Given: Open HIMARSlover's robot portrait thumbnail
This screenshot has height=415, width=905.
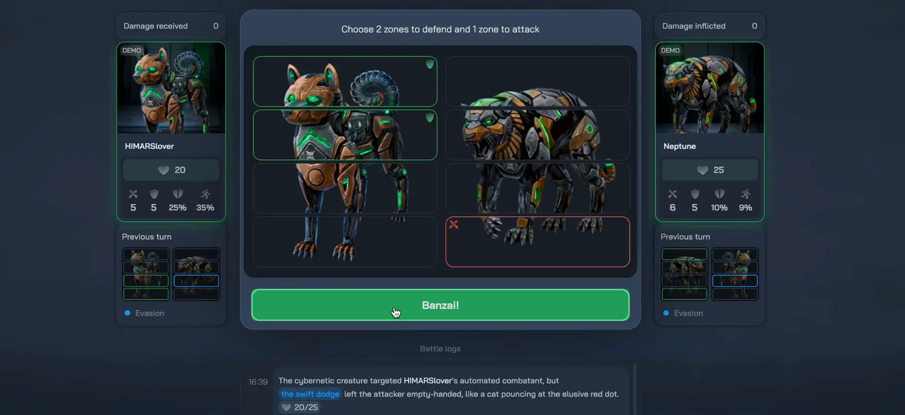Looking at the screenshot, I should pos(171,88).
